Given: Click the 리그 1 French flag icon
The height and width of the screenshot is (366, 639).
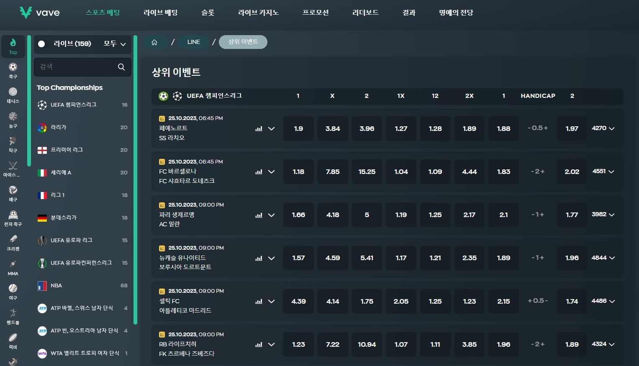Looking at the screenshot, I should 42,195.
